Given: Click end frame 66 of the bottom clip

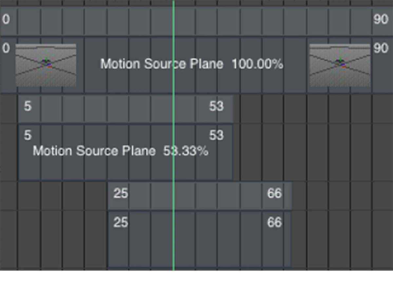Looking at the screenshot, I should tap(274, 223).
